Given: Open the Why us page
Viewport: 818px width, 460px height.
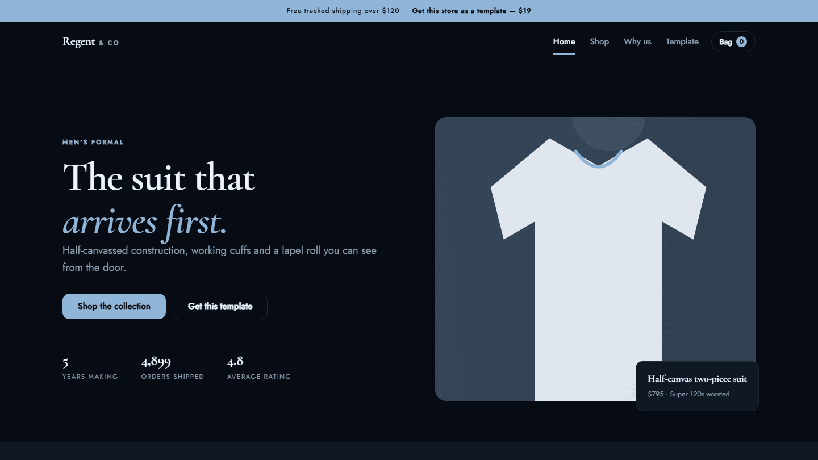Looking at the screenshot, I should (637, 42).
